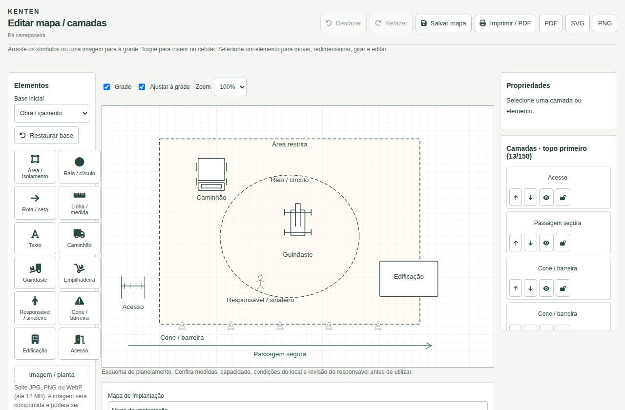
Task: Select the truck symbol on the canvas
Action: click(x=211, y=174)
